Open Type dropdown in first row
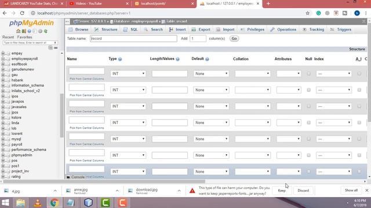371x208 pixels. click(128, 73)
